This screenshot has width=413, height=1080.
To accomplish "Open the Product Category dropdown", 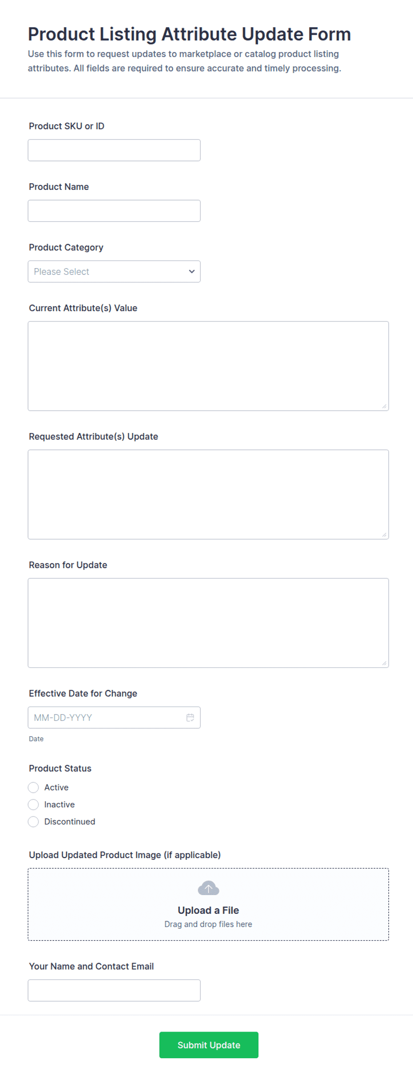I will (x=114, y=271).
